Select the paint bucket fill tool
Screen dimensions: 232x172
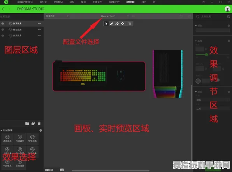click(117, 24)
